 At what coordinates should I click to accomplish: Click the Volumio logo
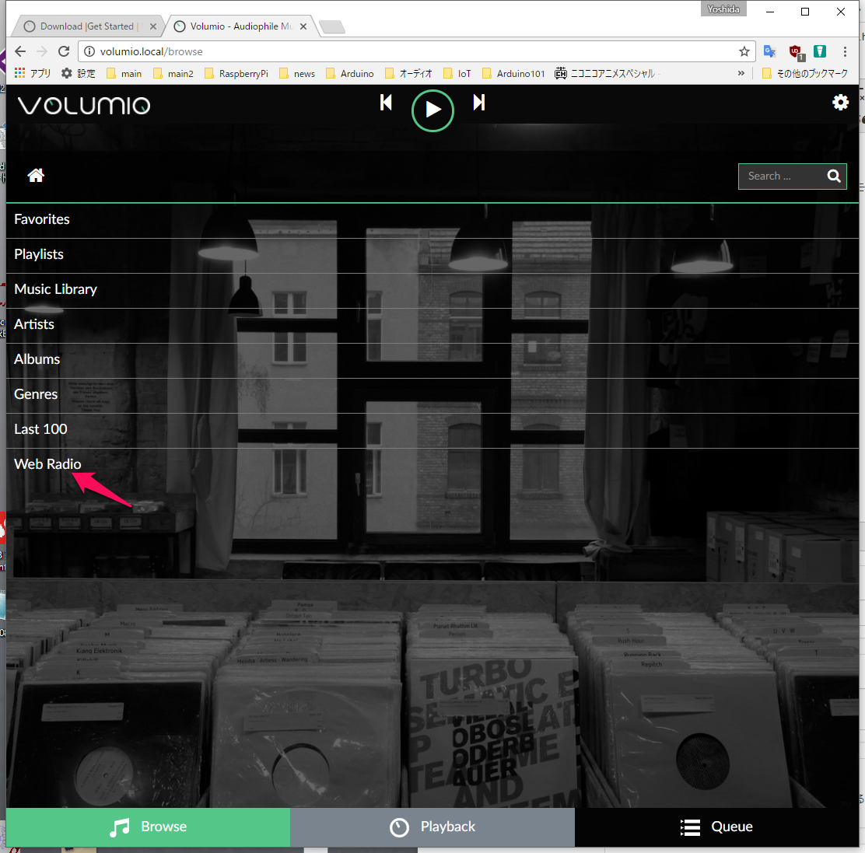(84, 105)
